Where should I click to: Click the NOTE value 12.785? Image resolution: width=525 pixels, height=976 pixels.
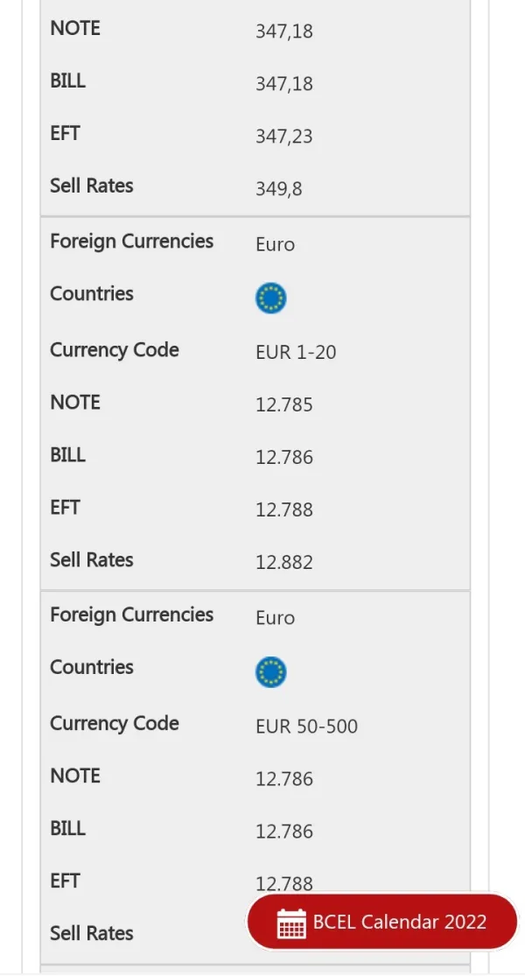(x=284, y=405)
